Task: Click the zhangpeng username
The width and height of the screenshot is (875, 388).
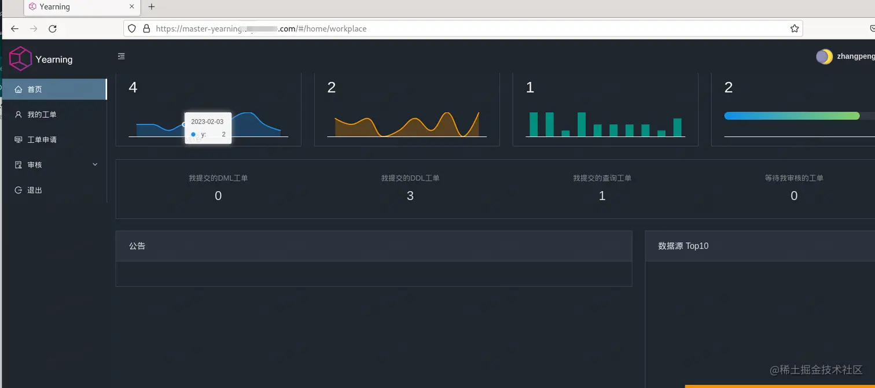Action: point(856,56)
